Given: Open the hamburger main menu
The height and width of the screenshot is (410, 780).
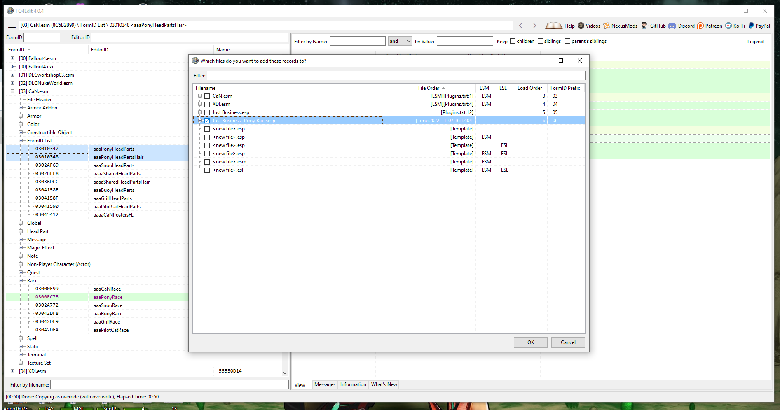Looking at the screenshot, I should click(x=12, y=26).
